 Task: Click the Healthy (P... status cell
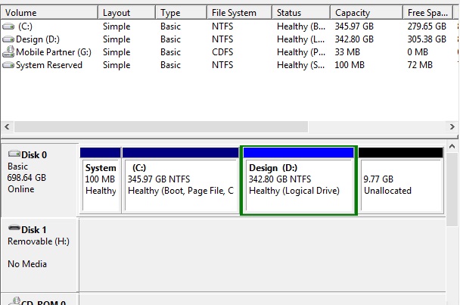[301, 52]
